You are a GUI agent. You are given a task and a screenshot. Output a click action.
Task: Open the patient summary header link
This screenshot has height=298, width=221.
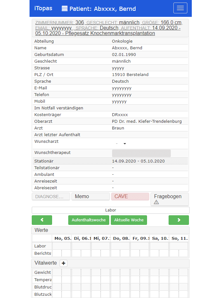(x=108, y=28)
